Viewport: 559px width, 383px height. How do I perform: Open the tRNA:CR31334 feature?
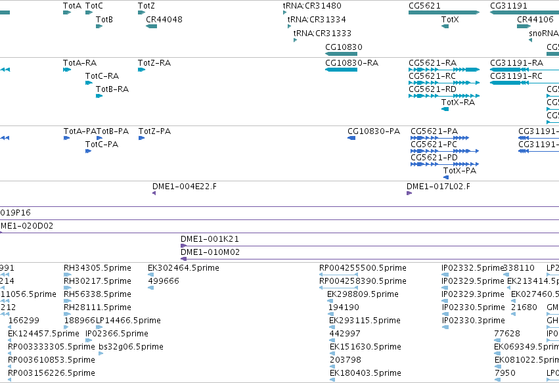click(289, 26)
